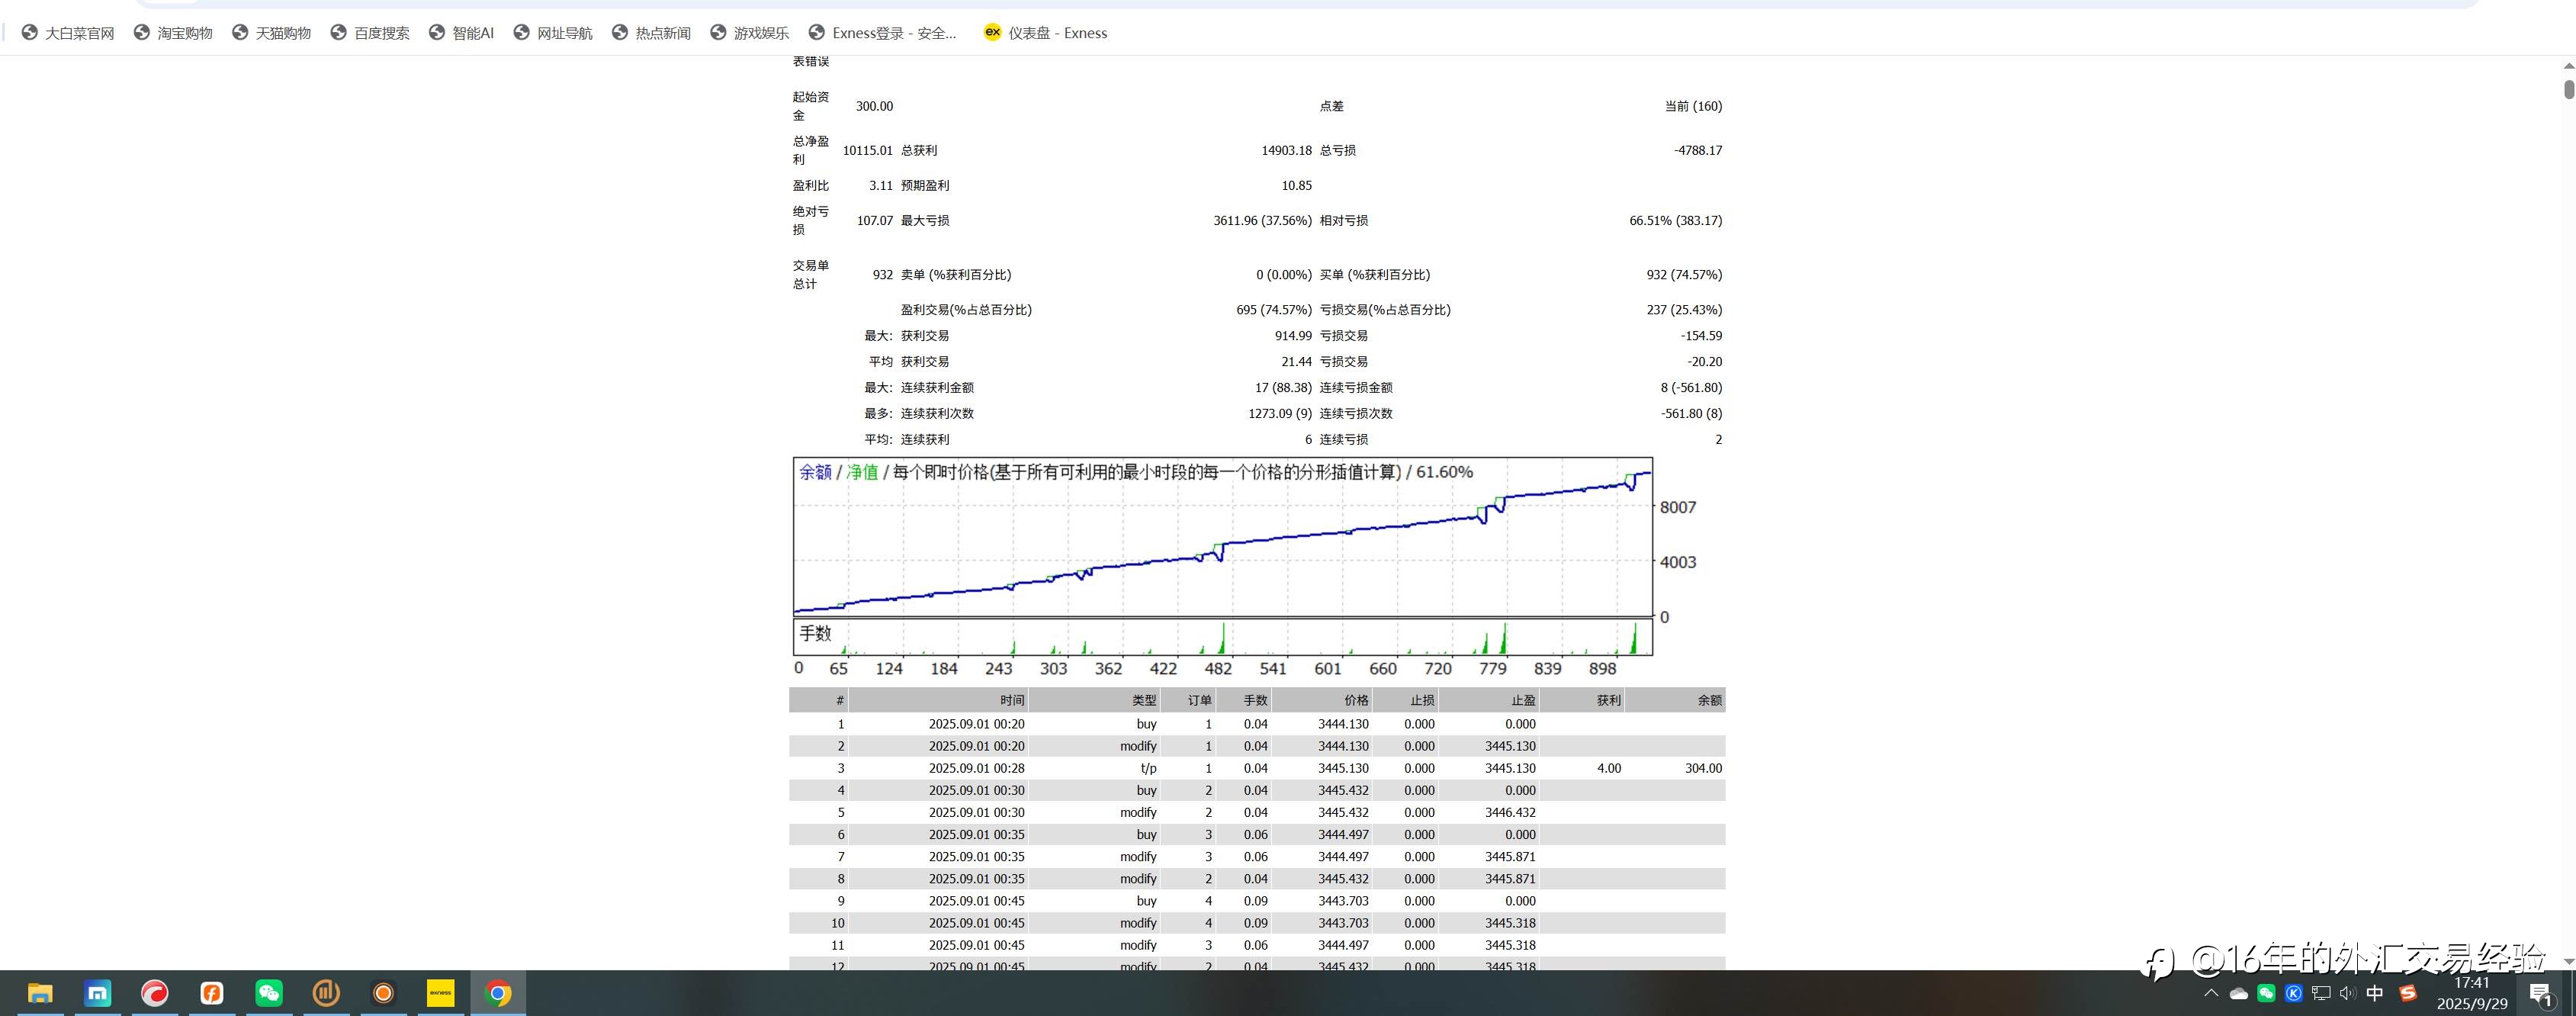Click the volume speaker tray icon
Image resolution: width=2576 pixels, height=1016 pixels.
point(2347,993)
